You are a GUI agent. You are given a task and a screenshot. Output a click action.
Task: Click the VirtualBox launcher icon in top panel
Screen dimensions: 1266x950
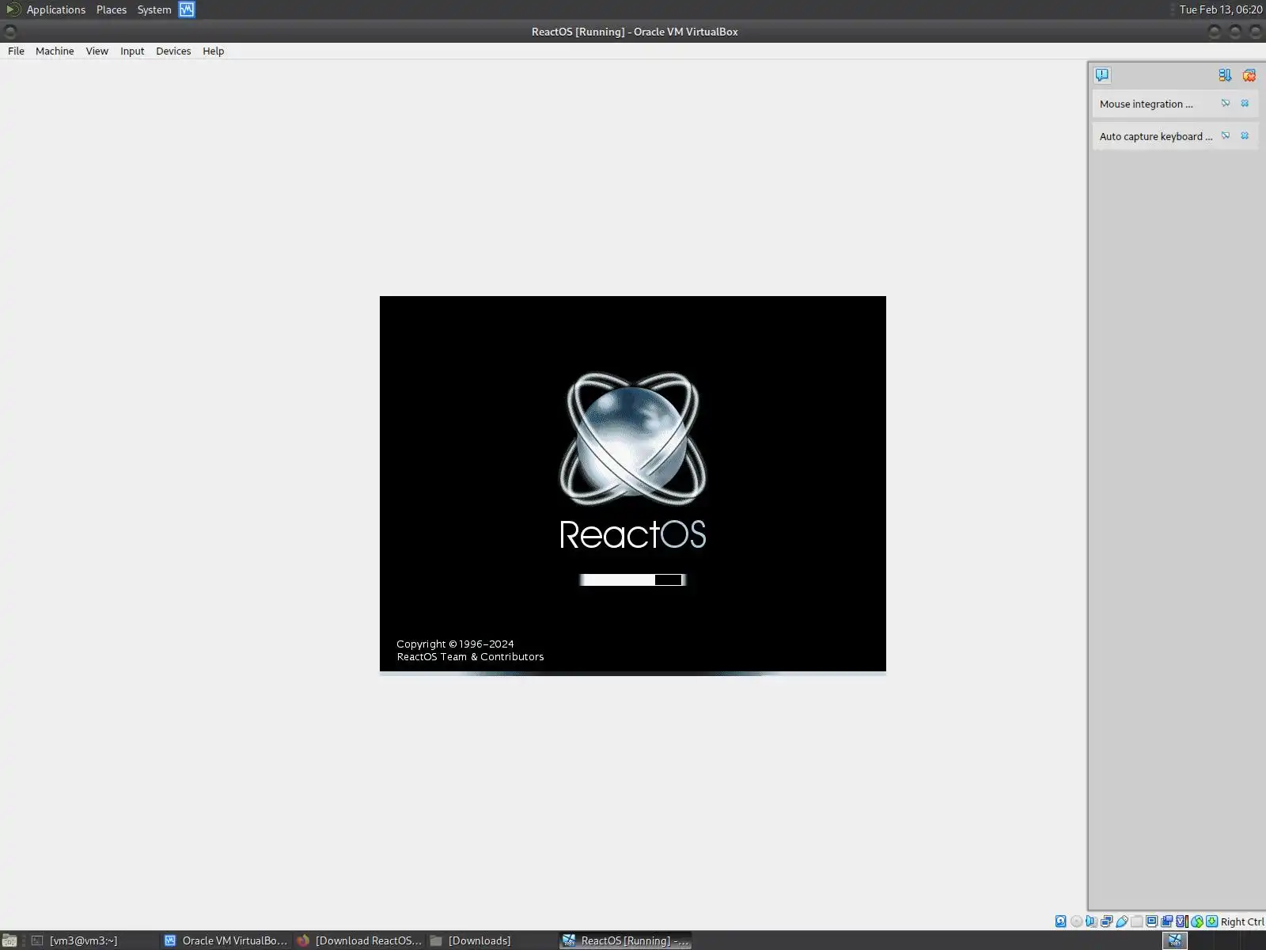[x=187, y=9]
